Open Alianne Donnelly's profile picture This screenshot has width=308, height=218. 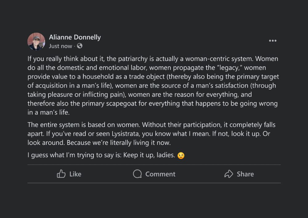click(36, 41)
